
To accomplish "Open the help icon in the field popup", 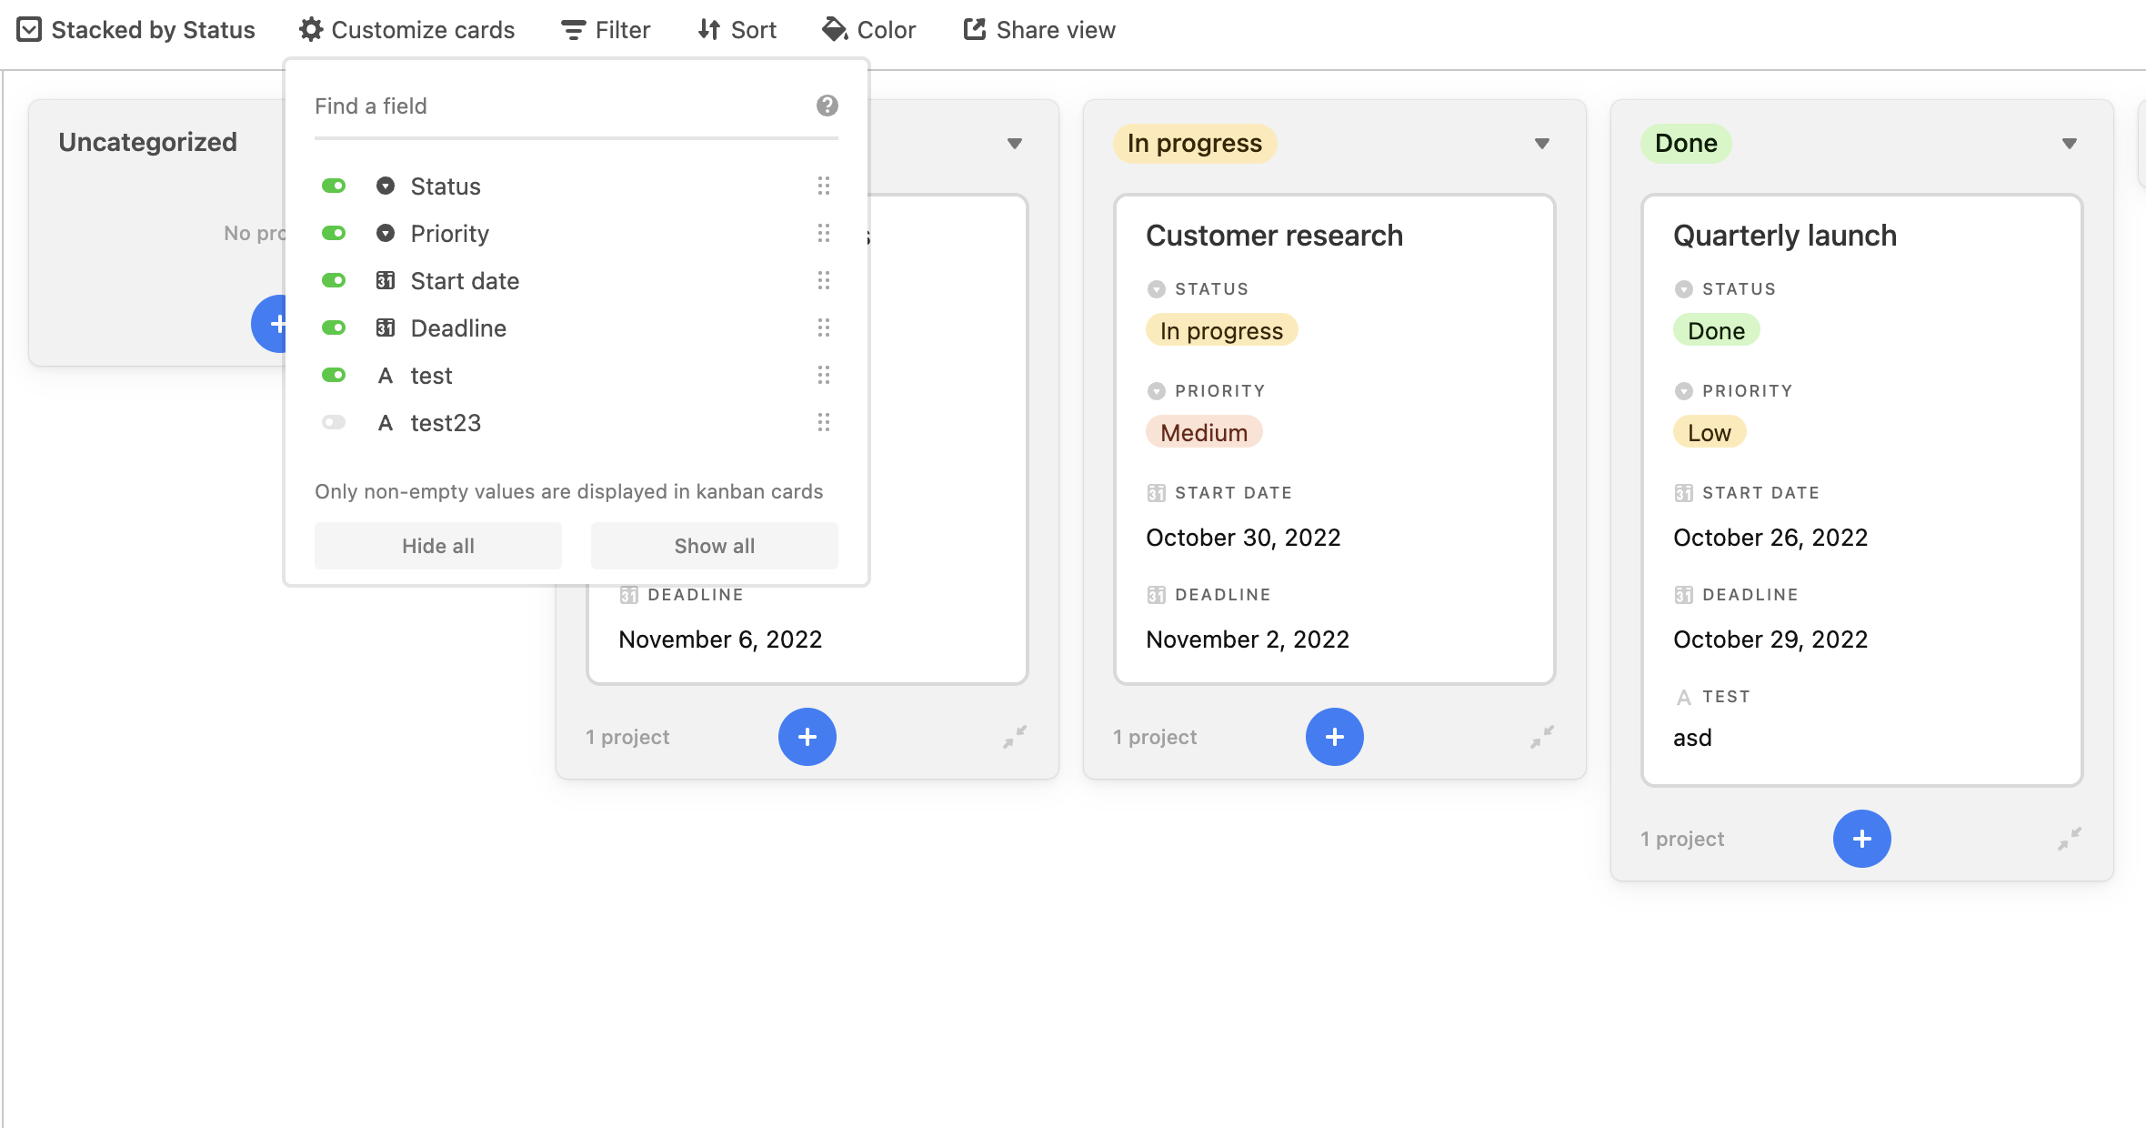I will point(826,106).
